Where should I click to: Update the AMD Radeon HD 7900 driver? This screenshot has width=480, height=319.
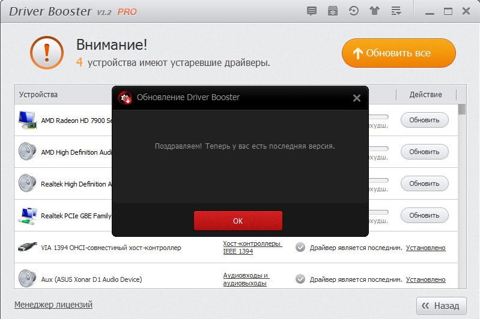coord(424,120)
